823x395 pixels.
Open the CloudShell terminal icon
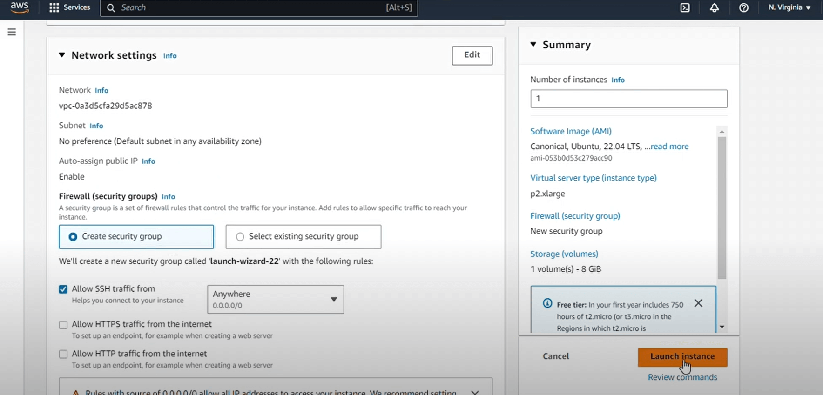685,7
